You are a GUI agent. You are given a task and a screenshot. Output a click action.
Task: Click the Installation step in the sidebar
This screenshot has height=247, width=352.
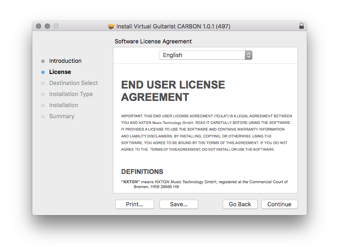pos(64,105)
